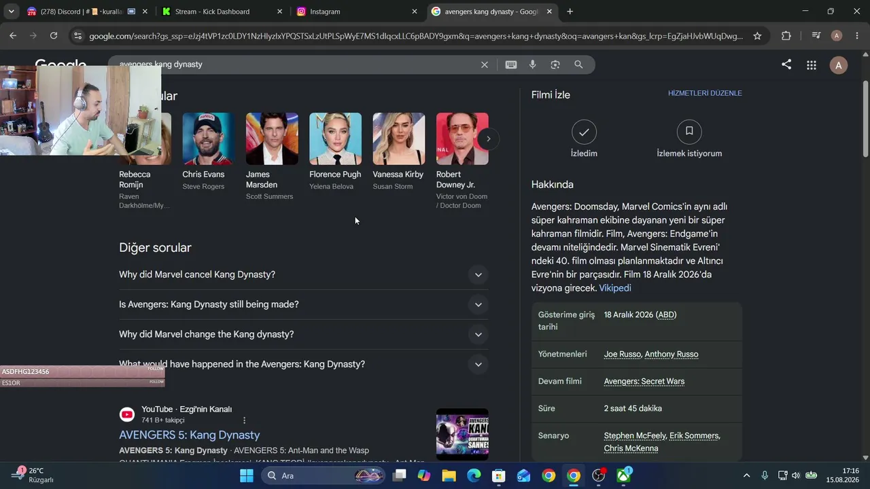Open the tab search dropdown
This screenshot has width=870, height=489.
[x=11, y=12]
